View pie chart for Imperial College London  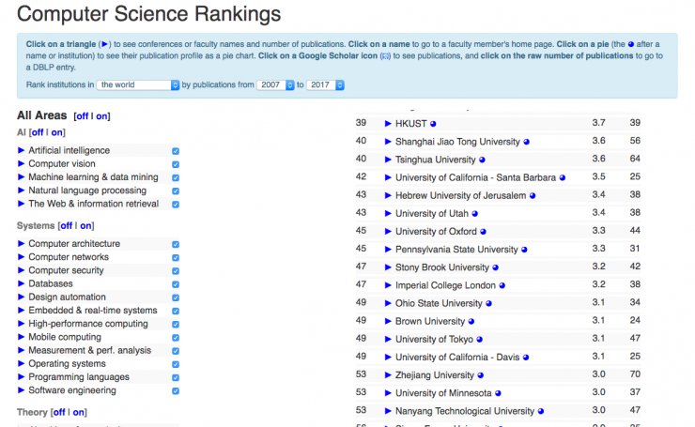(x=502, y=285)
